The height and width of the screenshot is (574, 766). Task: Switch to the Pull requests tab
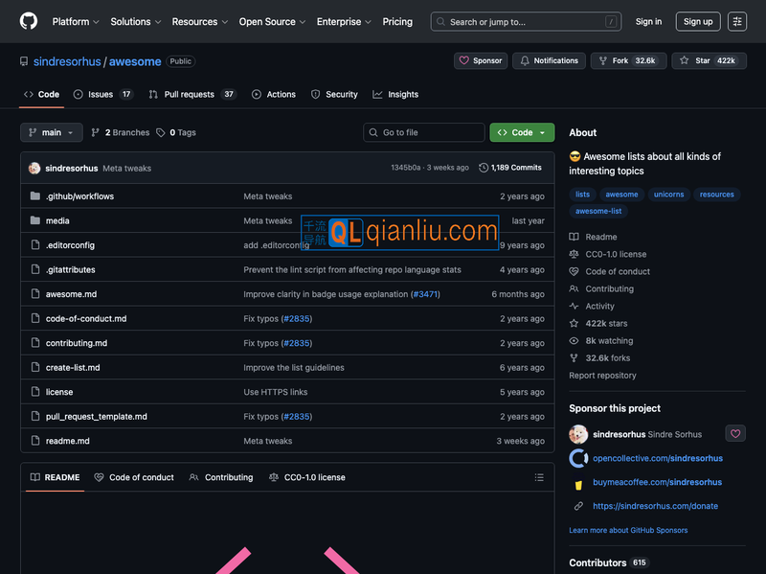pos(191,94)
